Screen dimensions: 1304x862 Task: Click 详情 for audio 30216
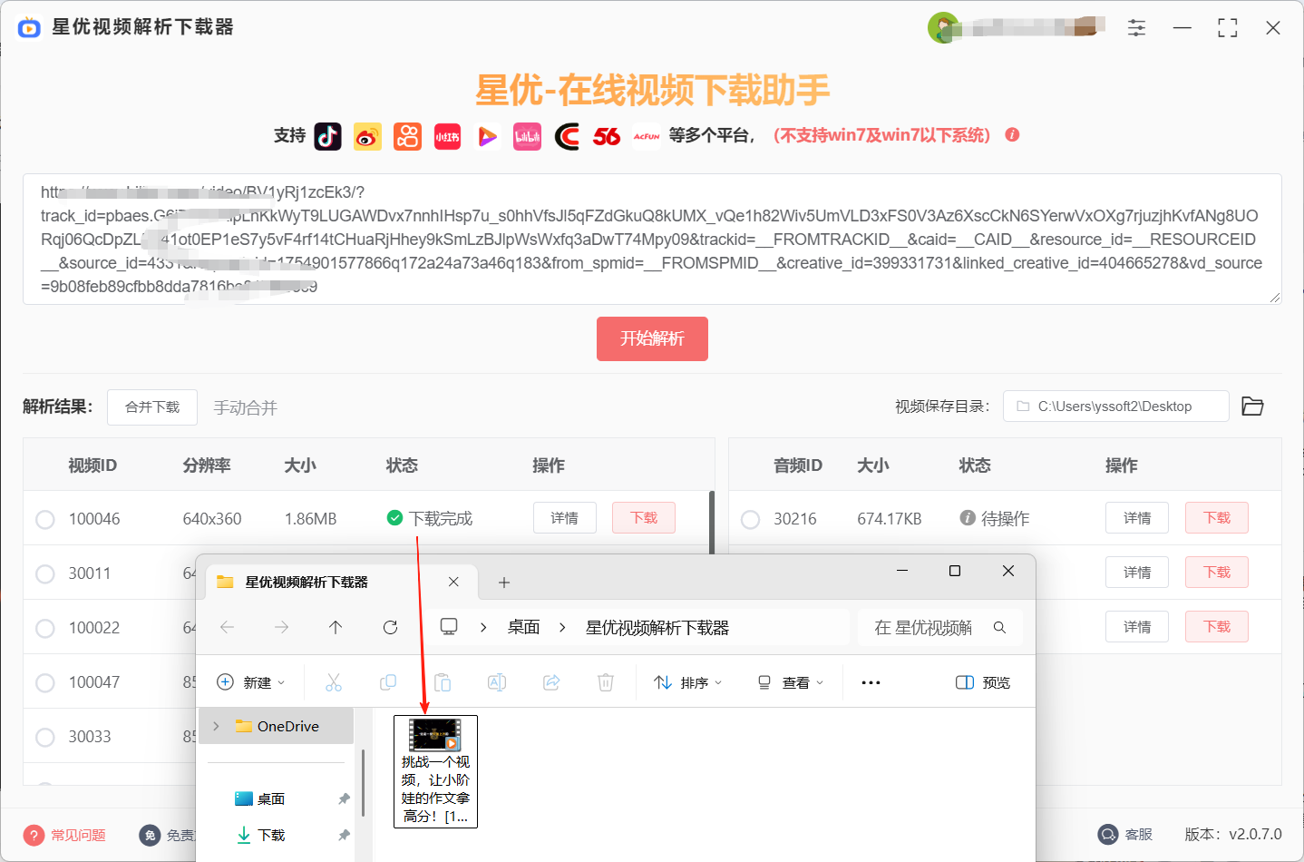[1137, 518]
